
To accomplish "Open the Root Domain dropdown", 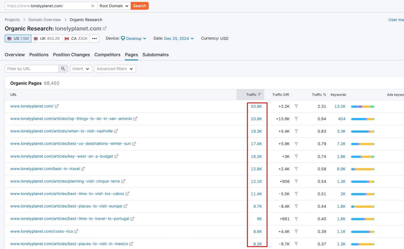I will click(x=114, y=6).
